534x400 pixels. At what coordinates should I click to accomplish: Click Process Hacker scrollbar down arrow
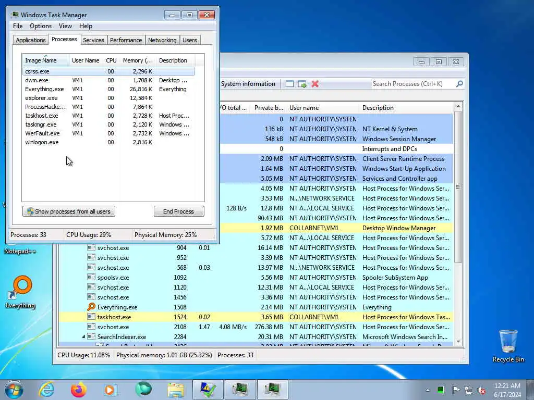tap(458, 342)
